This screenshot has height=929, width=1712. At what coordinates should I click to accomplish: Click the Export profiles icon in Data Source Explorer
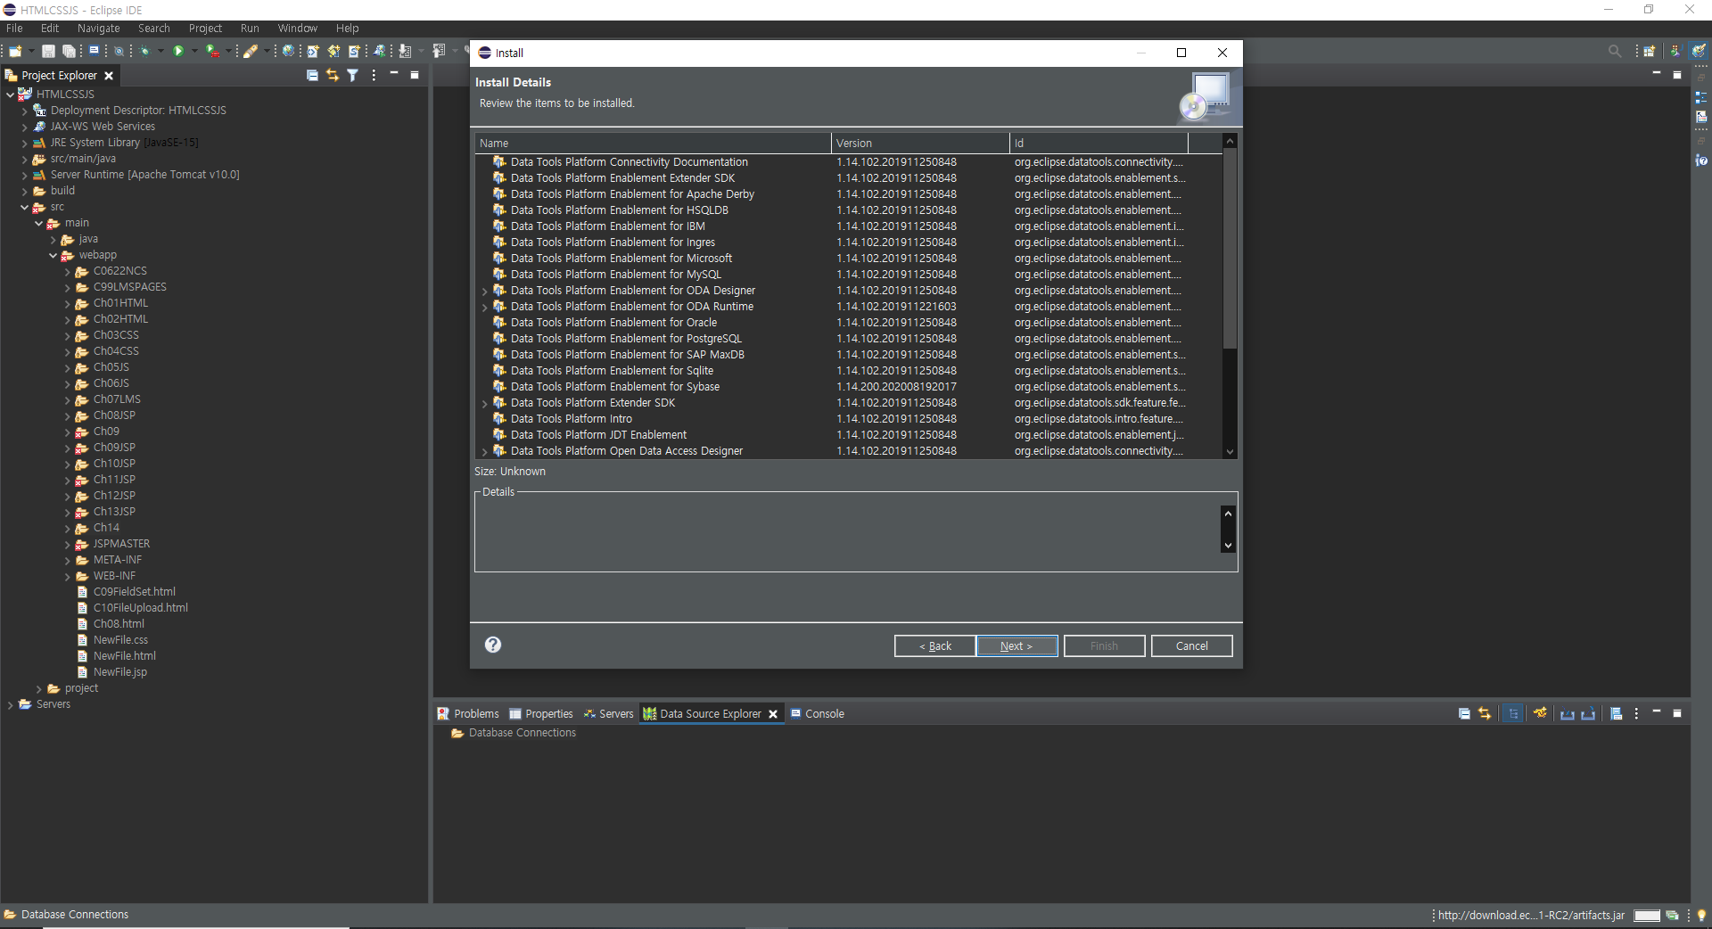[x=1588, y=713]
